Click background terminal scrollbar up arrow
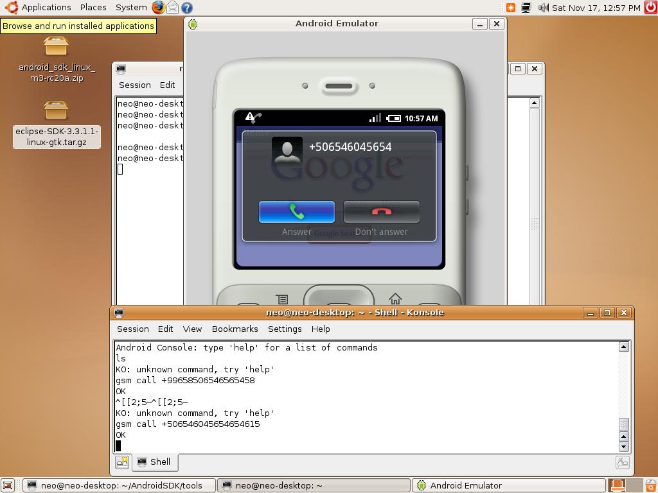 coord(534,103)
